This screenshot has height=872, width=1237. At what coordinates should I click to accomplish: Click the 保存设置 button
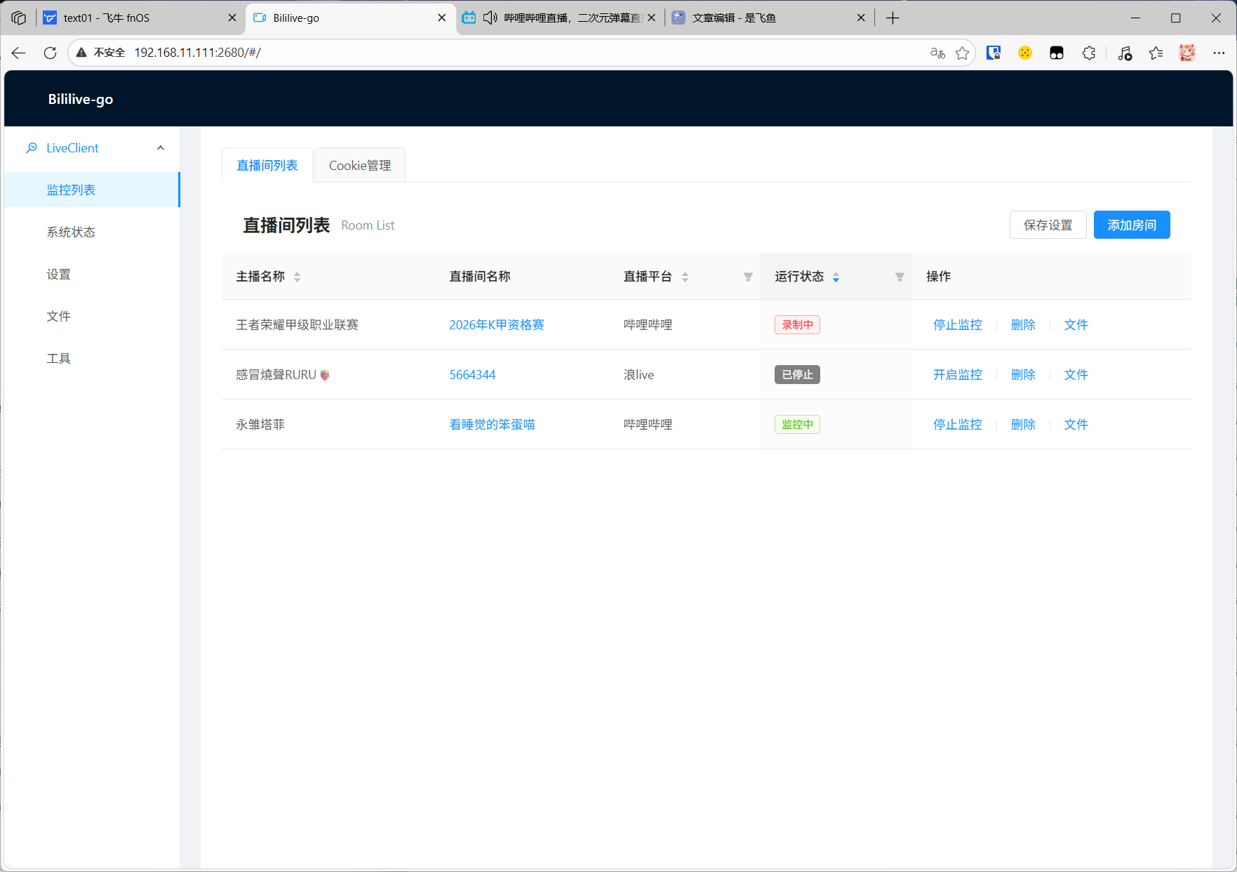coord(1048,225)
